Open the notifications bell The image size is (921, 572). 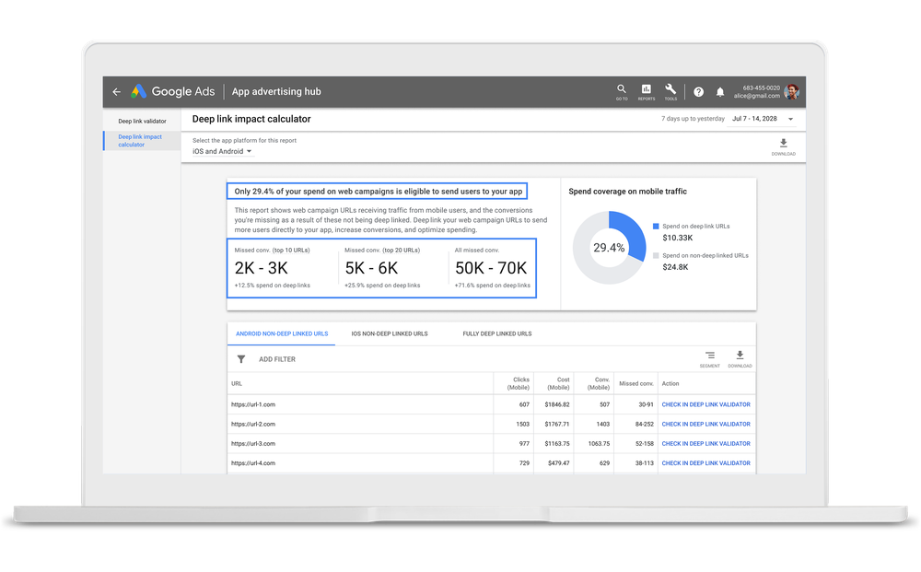pos(720,92)
